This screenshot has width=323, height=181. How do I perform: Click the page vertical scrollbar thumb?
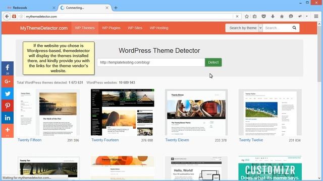click(x=319, y=54)
